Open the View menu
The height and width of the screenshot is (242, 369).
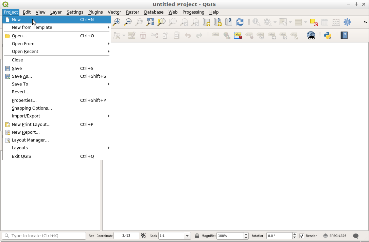pyautogui.click(x=40, y=12)
